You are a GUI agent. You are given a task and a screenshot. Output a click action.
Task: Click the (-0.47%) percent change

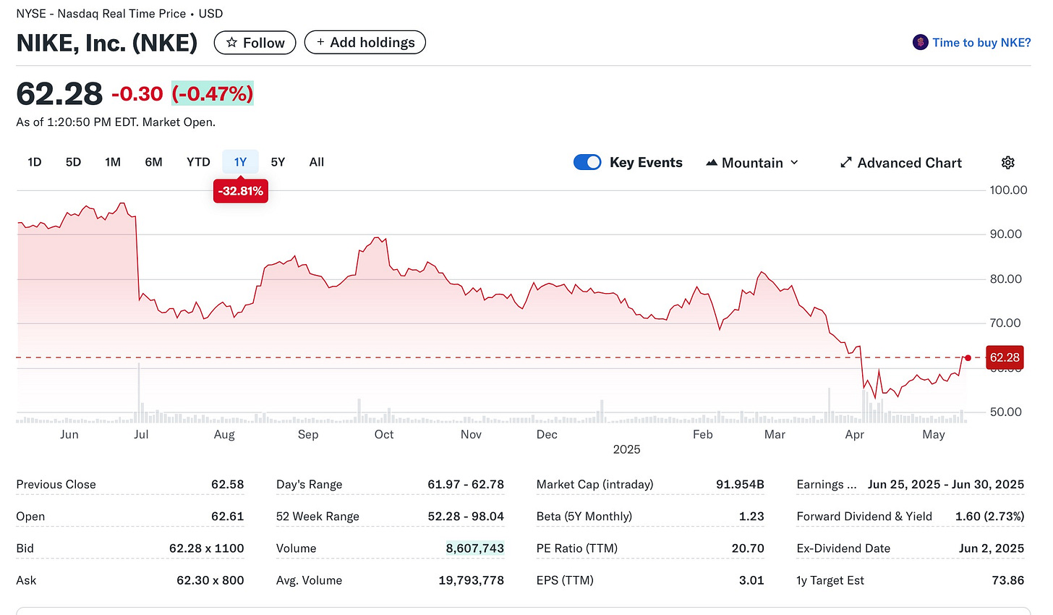[213, 94]
